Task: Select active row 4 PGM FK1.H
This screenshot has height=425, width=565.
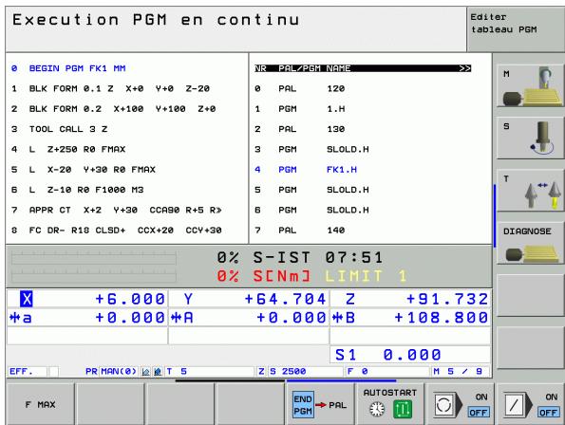Action: 363,170
